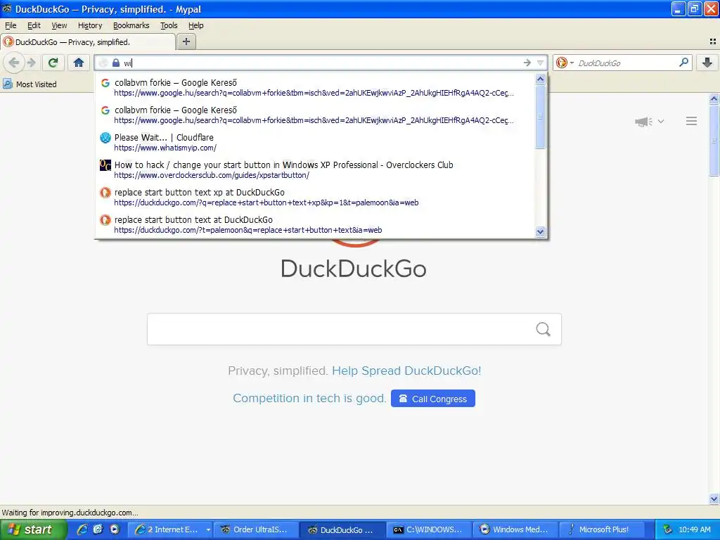Click the system tray network icon
The height and width of the screenshot is (540, 720).
(668, 529)
